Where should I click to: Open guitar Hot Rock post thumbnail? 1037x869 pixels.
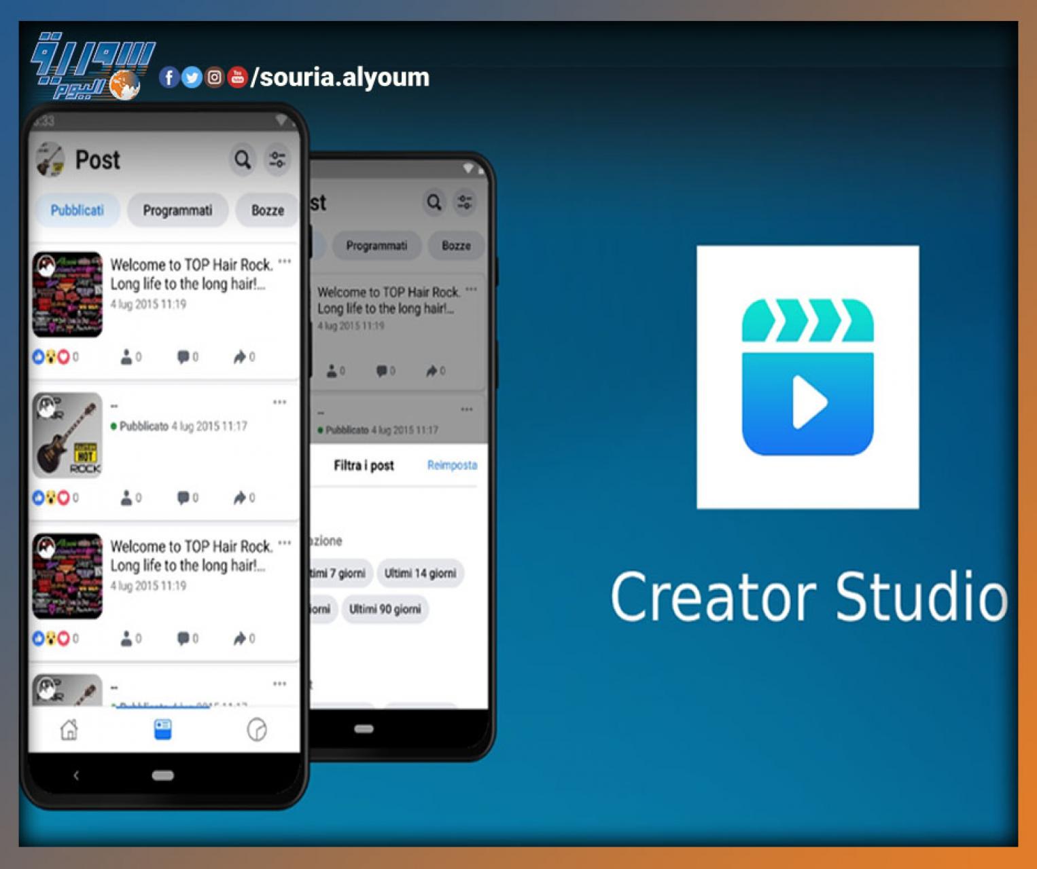click(67, 435)
